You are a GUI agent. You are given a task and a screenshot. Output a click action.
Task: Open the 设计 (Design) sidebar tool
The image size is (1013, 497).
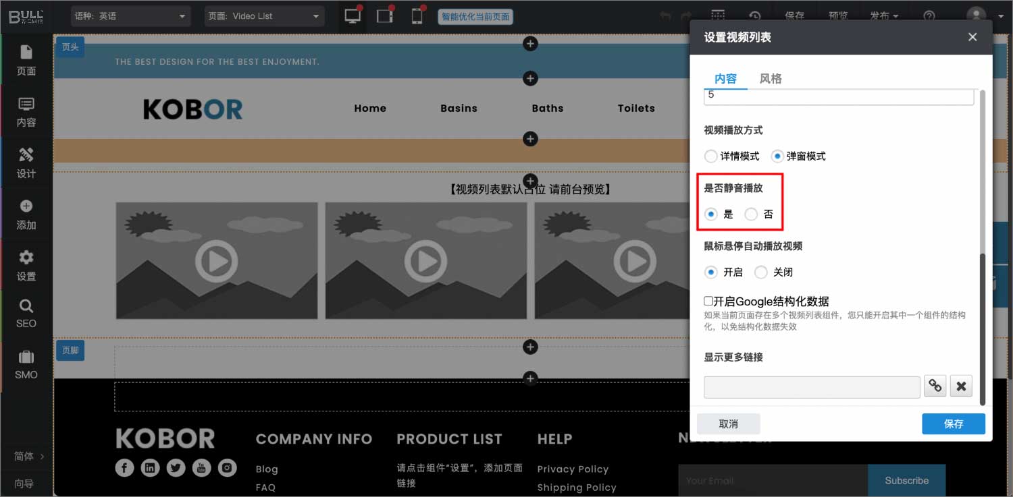click(x=26, y=163)
